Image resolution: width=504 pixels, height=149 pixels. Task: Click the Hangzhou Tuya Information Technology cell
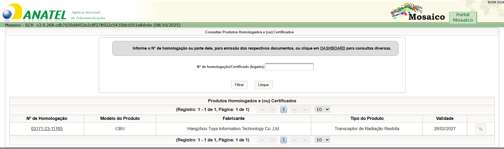pyautogui.click(x=233, y=129)
